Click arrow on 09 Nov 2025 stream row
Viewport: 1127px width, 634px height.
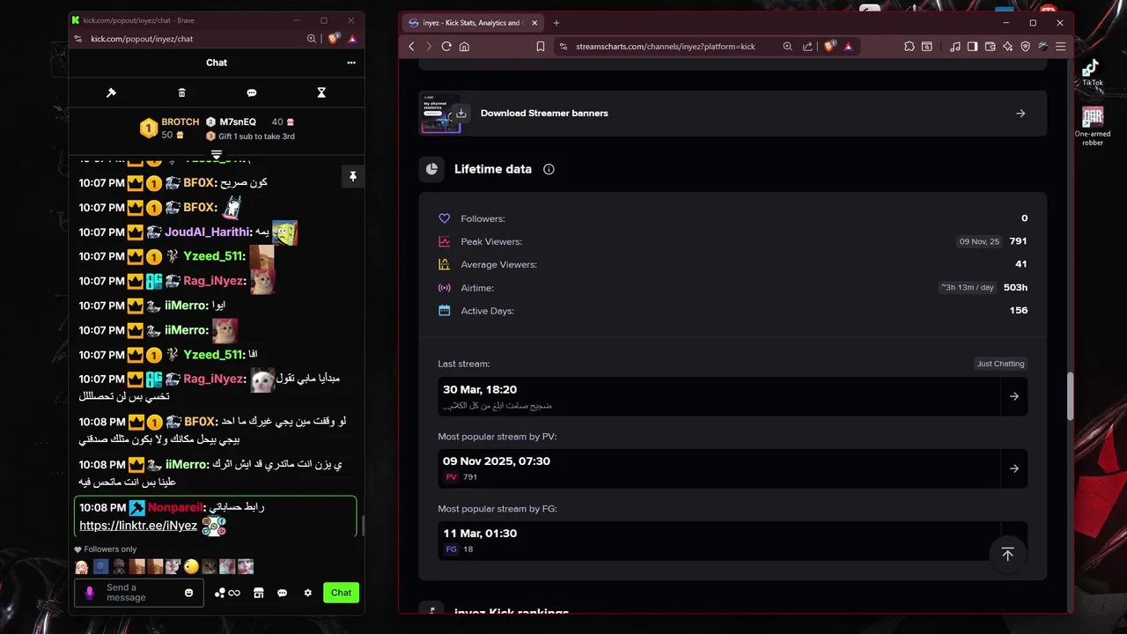(x=1014, y=468)
